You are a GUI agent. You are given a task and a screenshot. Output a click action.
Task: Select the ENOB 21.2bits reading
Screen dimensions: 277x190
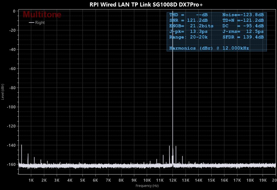pyautogui.click(x=191, y=26)
